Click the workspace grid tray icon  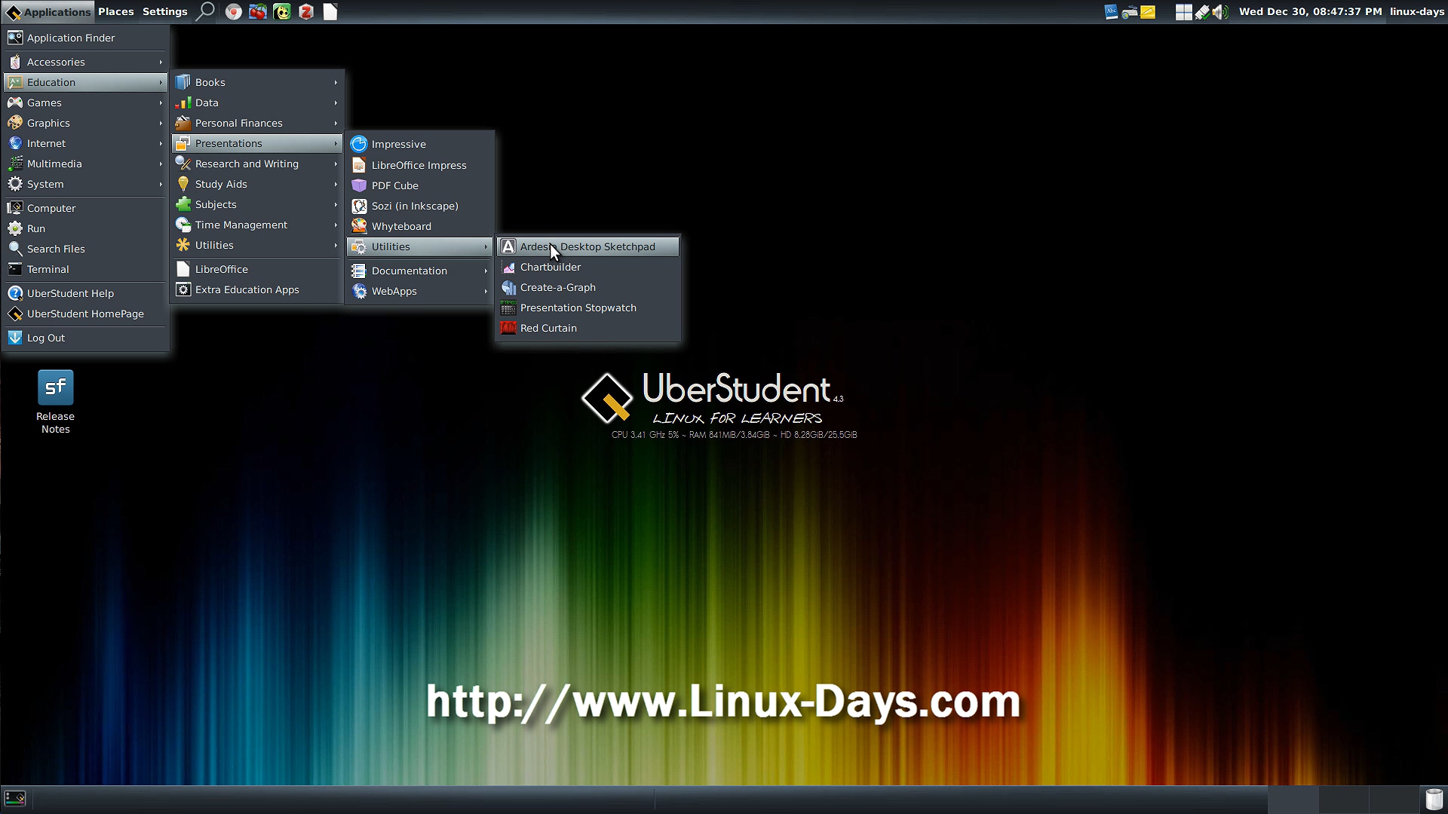tap(1183, 11)
